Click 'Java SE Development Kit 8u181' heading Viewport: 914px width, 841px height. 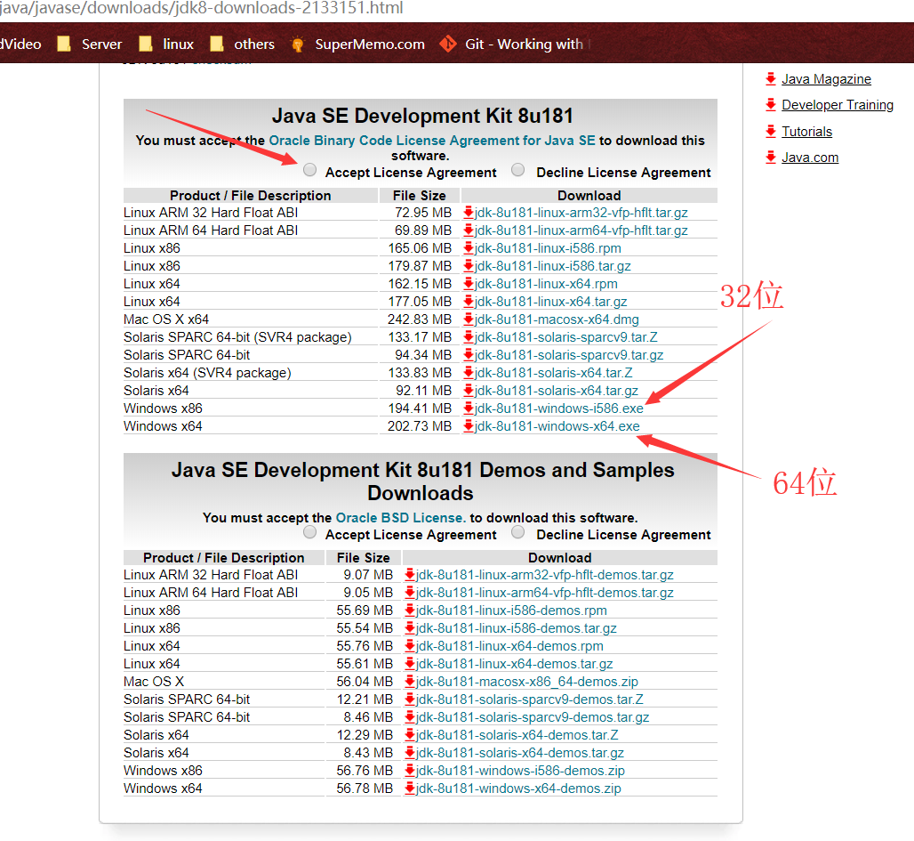point(422,116)
